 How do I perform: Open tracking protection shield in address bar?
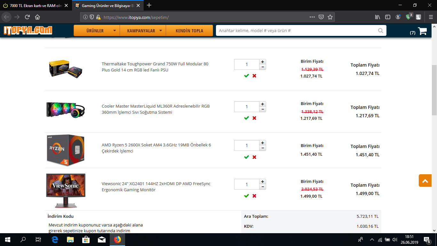tap(92, 17)
